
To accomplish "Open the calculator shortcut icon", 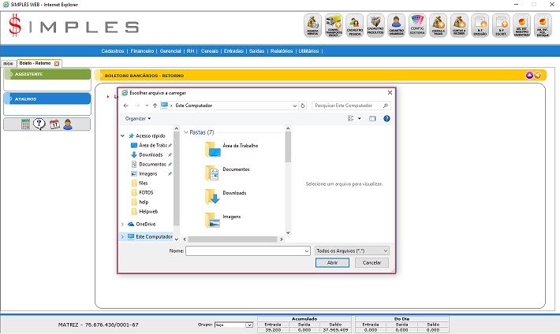I will (x=25, y=124).
